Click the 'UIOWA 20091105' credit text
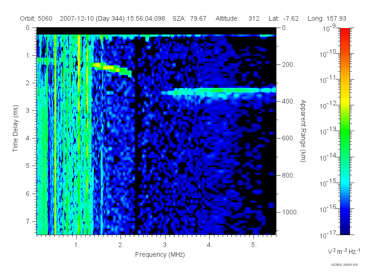Screen dimensions: 368x276 344,265
